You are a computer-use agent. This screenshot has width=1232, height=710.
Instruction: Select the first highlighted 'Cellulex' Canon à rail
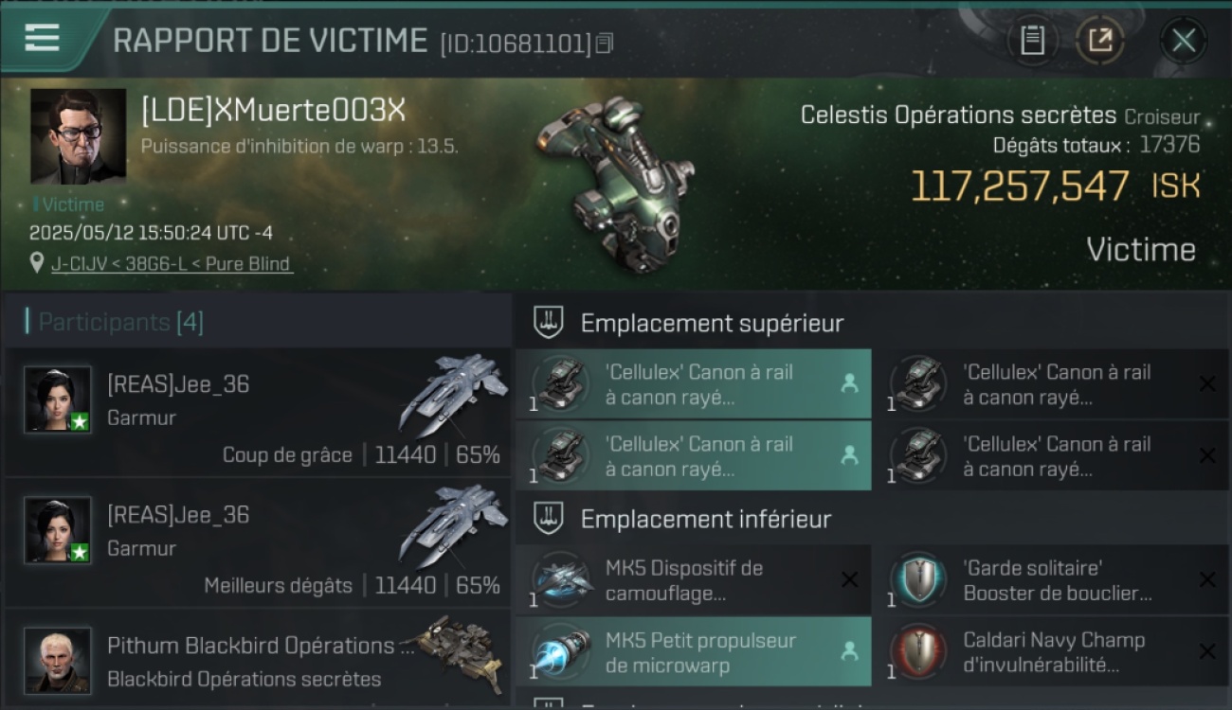693,384
